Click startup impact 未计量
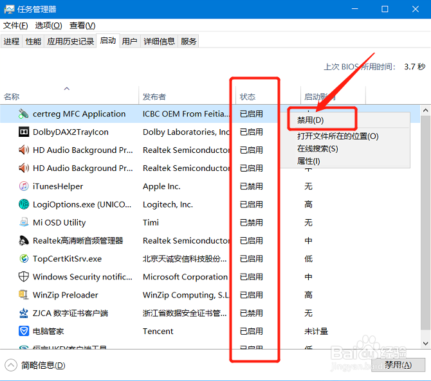Viewport: 431px width, 381px height. click(316, 332)
